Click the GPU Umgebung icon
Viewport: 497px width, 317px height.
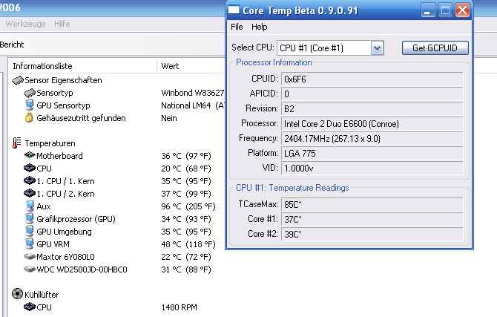(x=29, y=231)
